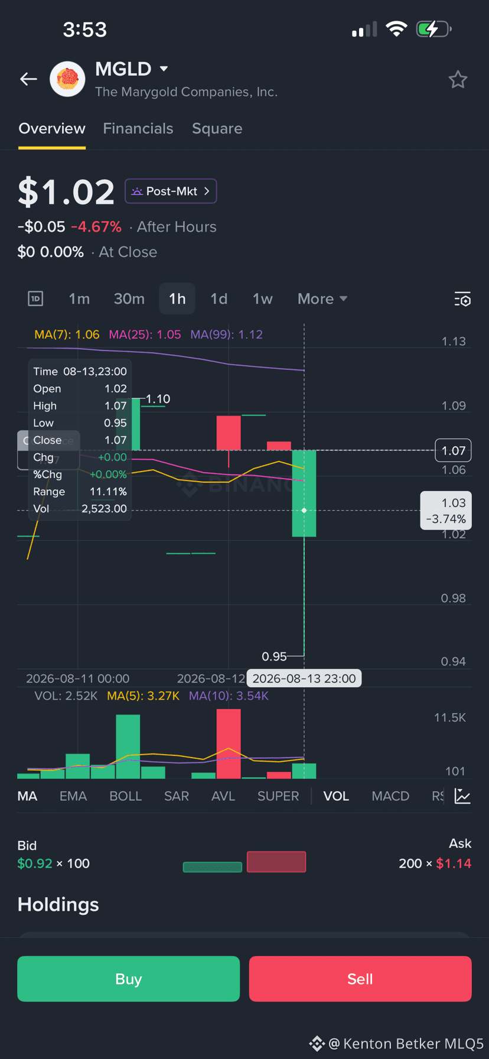Viewport: 489px width, 1059px height.
Task: Tap the MA(25): 1.05 legend label
Action: pyautogui.click(x=145, y=334)
